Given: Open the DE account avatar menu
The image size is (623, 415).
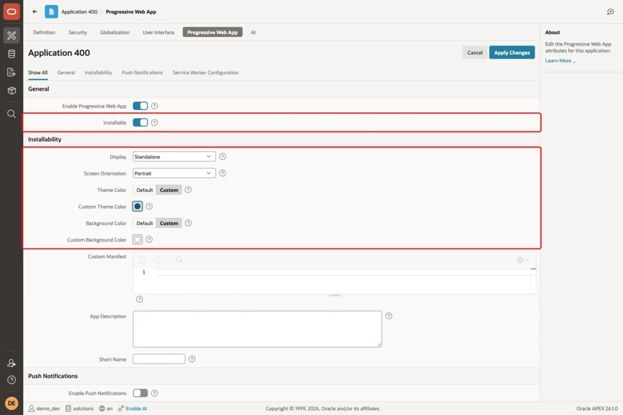Looking at the screenshot, I should point(12,403).
